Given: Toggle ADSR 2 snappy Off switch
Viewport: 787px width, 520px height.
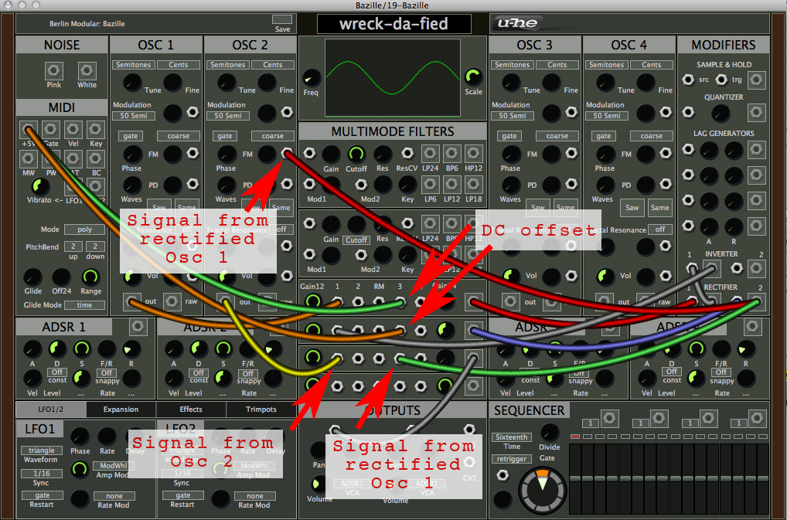Looking at the screenshot, I should click(248, 373).
